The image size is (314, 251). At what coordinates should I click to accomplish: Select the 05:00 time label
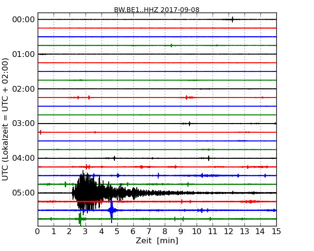click(24, 193)
